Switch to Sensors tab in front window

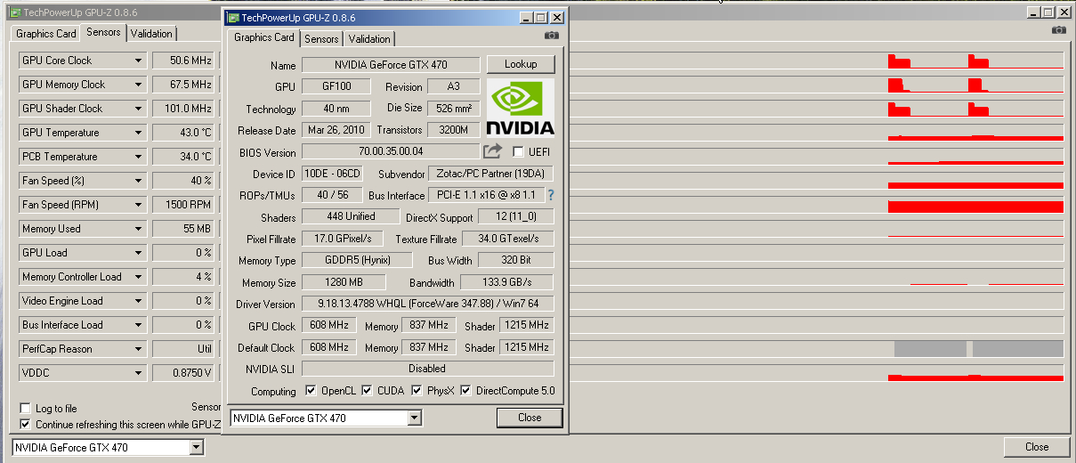coord(321,39)
